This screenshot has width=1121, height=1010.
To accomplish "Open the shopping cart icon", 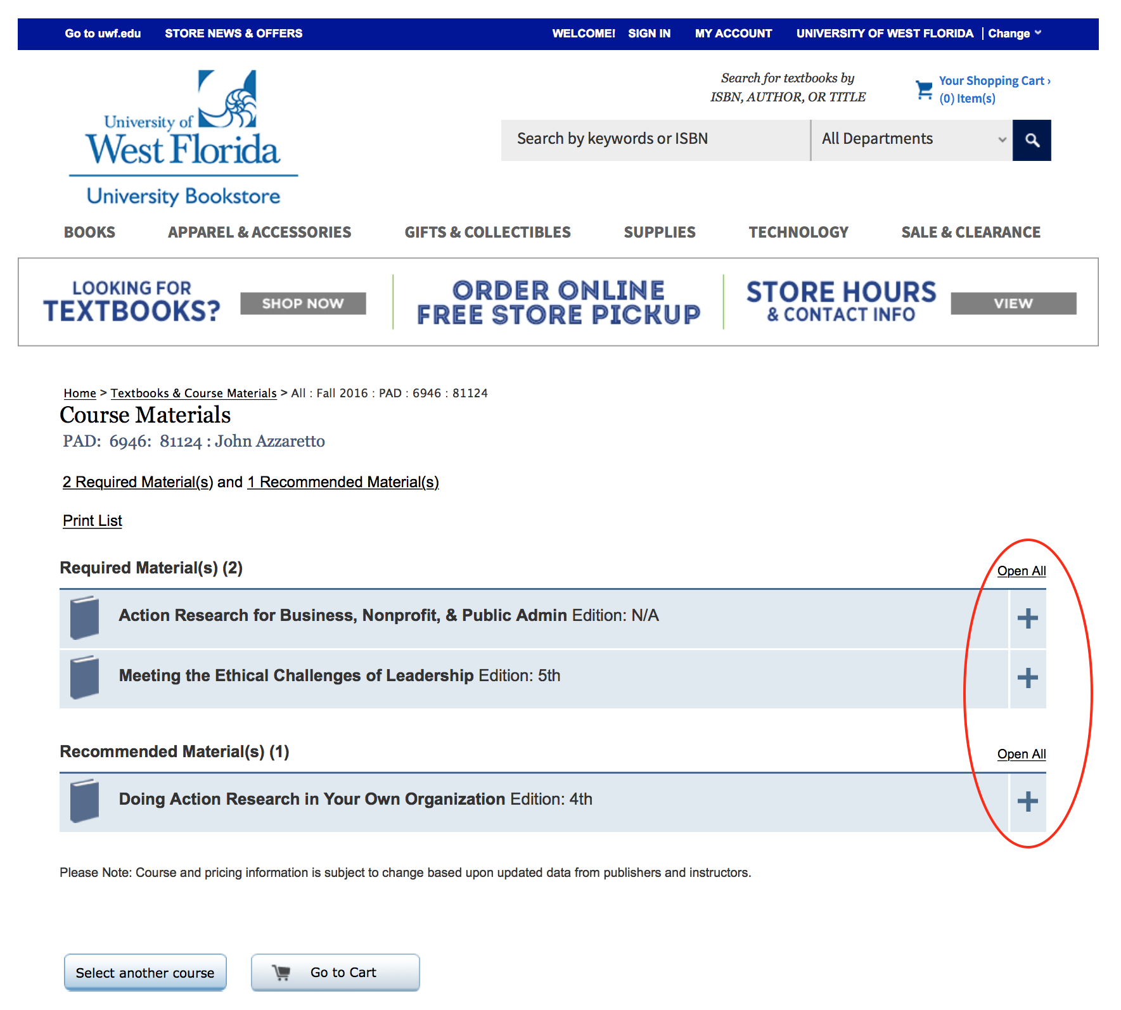I will (x=924, y=89).
